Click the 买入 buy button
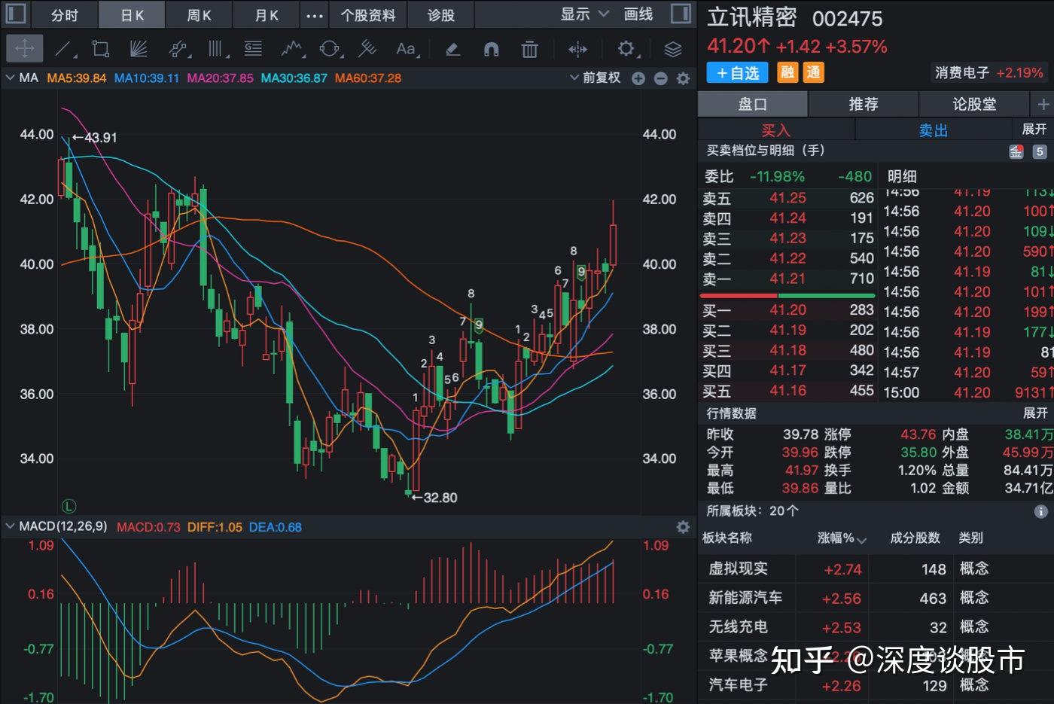 click(x=776, y=130)
